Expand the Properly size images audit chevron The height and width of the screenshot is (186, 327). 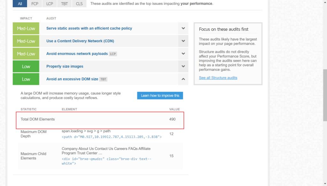click(x=183, y=66)
